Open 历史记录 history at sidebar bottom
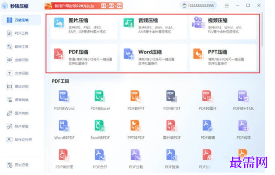 pyautogui.click(x=21, y=165)
